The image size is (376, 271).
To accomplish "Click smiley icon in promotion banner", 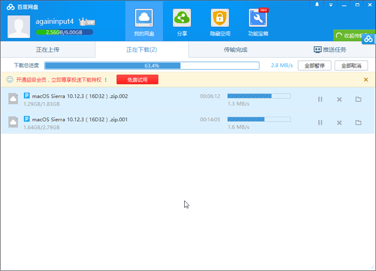I will [x=10, y=79].
